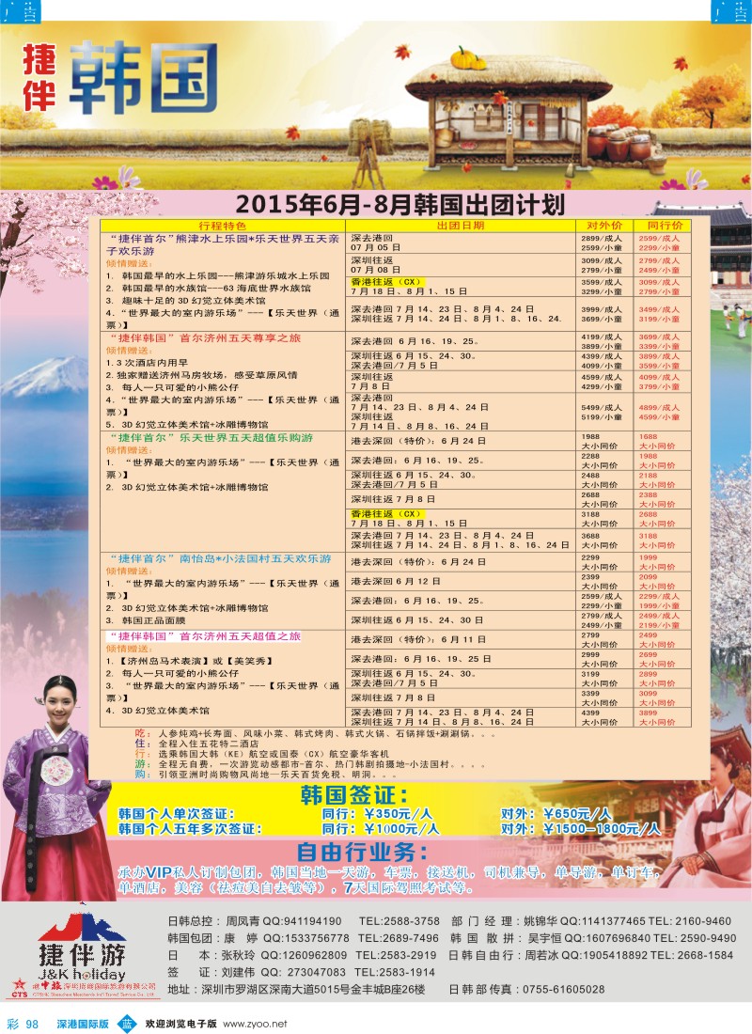Click '姚锦华 QQ:1141377465' contact
The width and height of the screenshot is (752, 1034).
585,921
